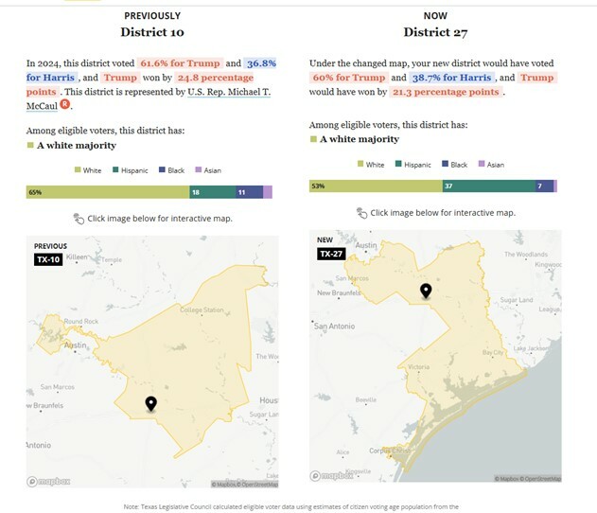Click College Station label on TX-10 map
Image resolution: width=597 pixels, height=513 pixels.
(x=202, y=310)
